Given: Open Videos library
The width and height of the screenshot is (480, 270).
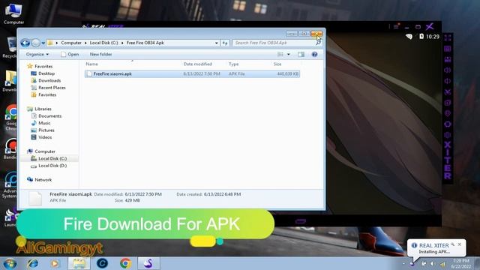Looking at the screenshot, I should 45,137.
